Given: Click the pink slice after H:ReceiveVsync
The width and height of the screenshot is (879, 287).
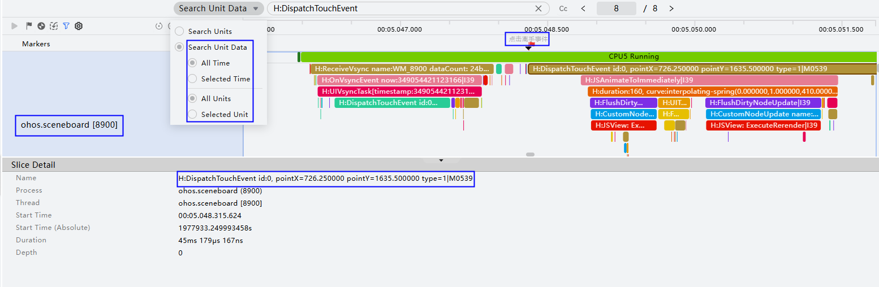Looking at the screenshot, I should (509, 69).
